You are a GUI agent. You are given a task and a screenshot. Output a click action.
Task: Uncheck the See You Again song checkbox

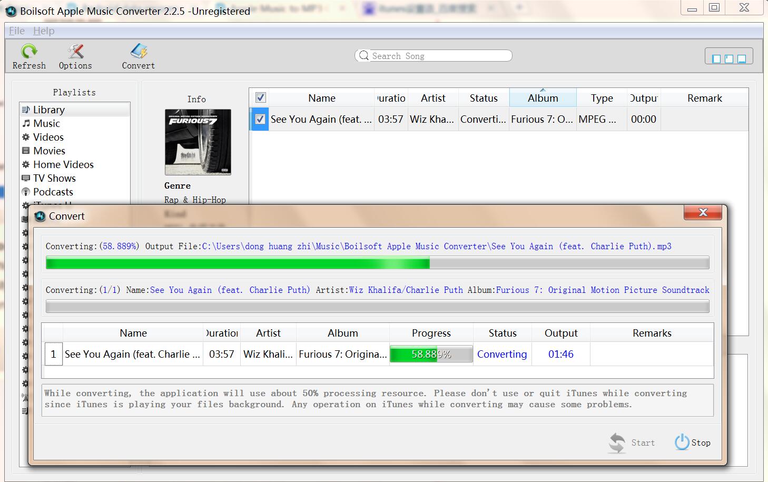coord(260,119)
